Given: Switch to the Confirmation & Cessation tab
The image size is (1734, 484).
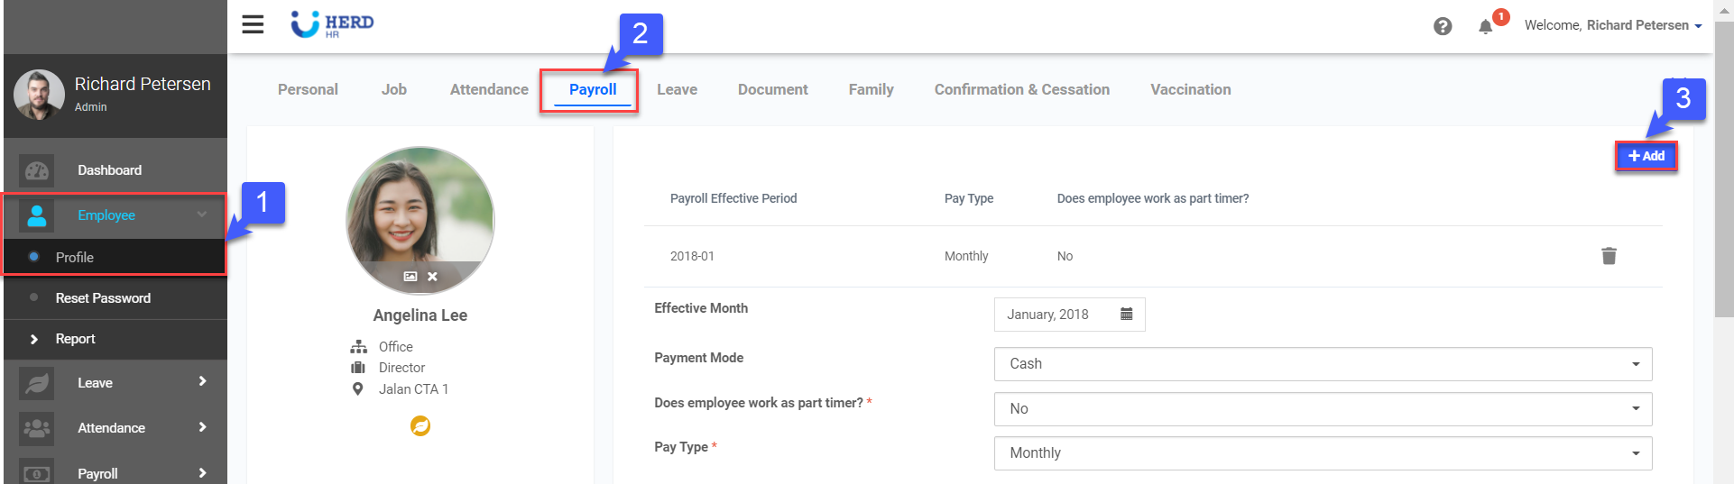Looking at the screenshot, I should point(1021,89).
